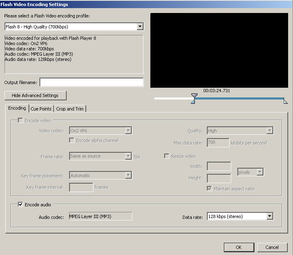This screenshot has height=255, width=293.
Task: Switch to the Encoding tab
Action: coord(17,108)
